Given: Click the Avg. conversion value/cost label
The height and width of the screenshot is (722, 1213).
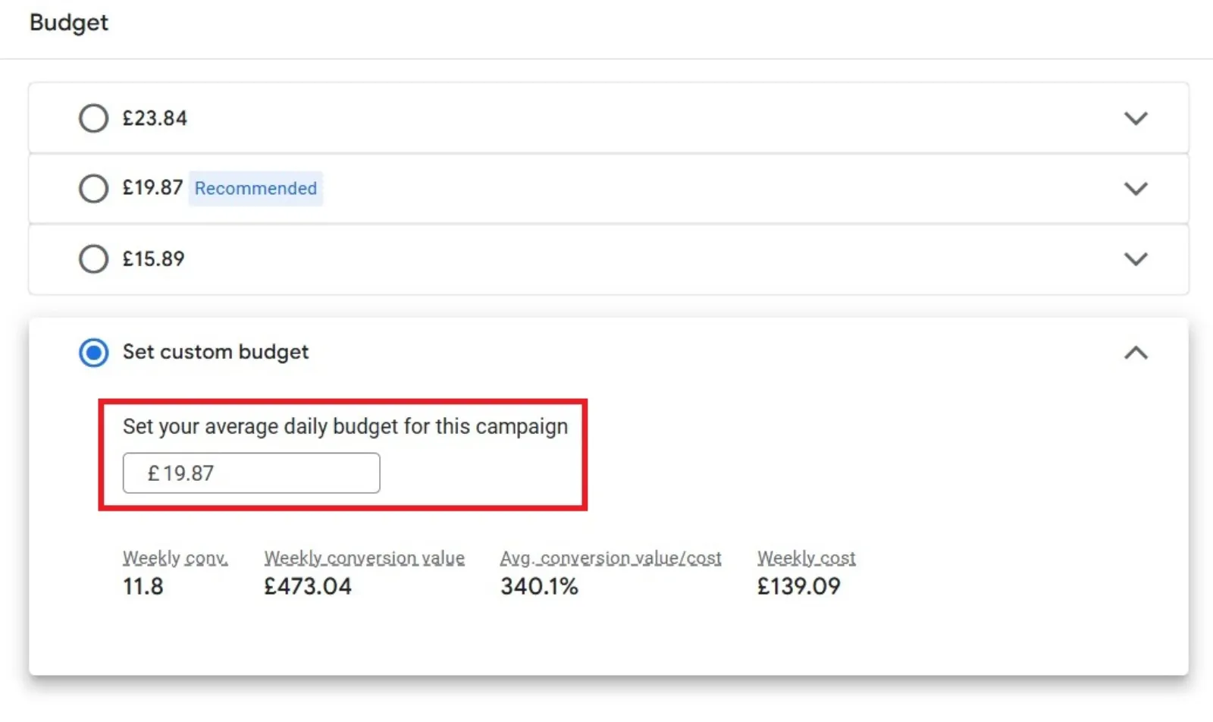Looking at the screenshot, I should 610,558.
